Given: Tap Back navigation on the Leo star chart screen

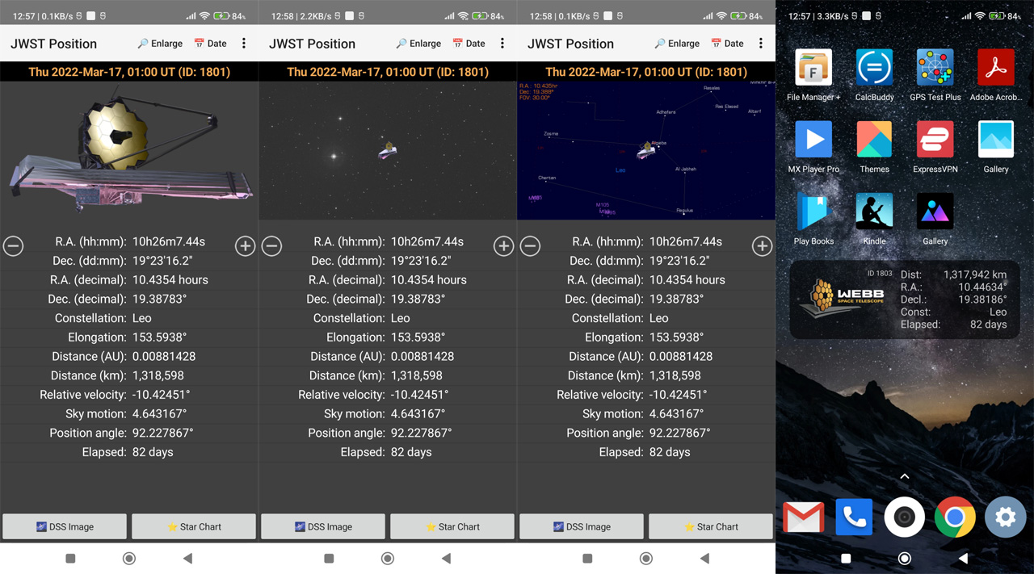Looking at the screenshot, I should click(704, 558).
